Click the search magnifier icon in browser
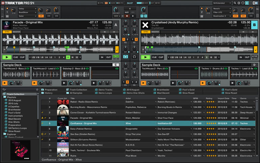 [4, 90]
